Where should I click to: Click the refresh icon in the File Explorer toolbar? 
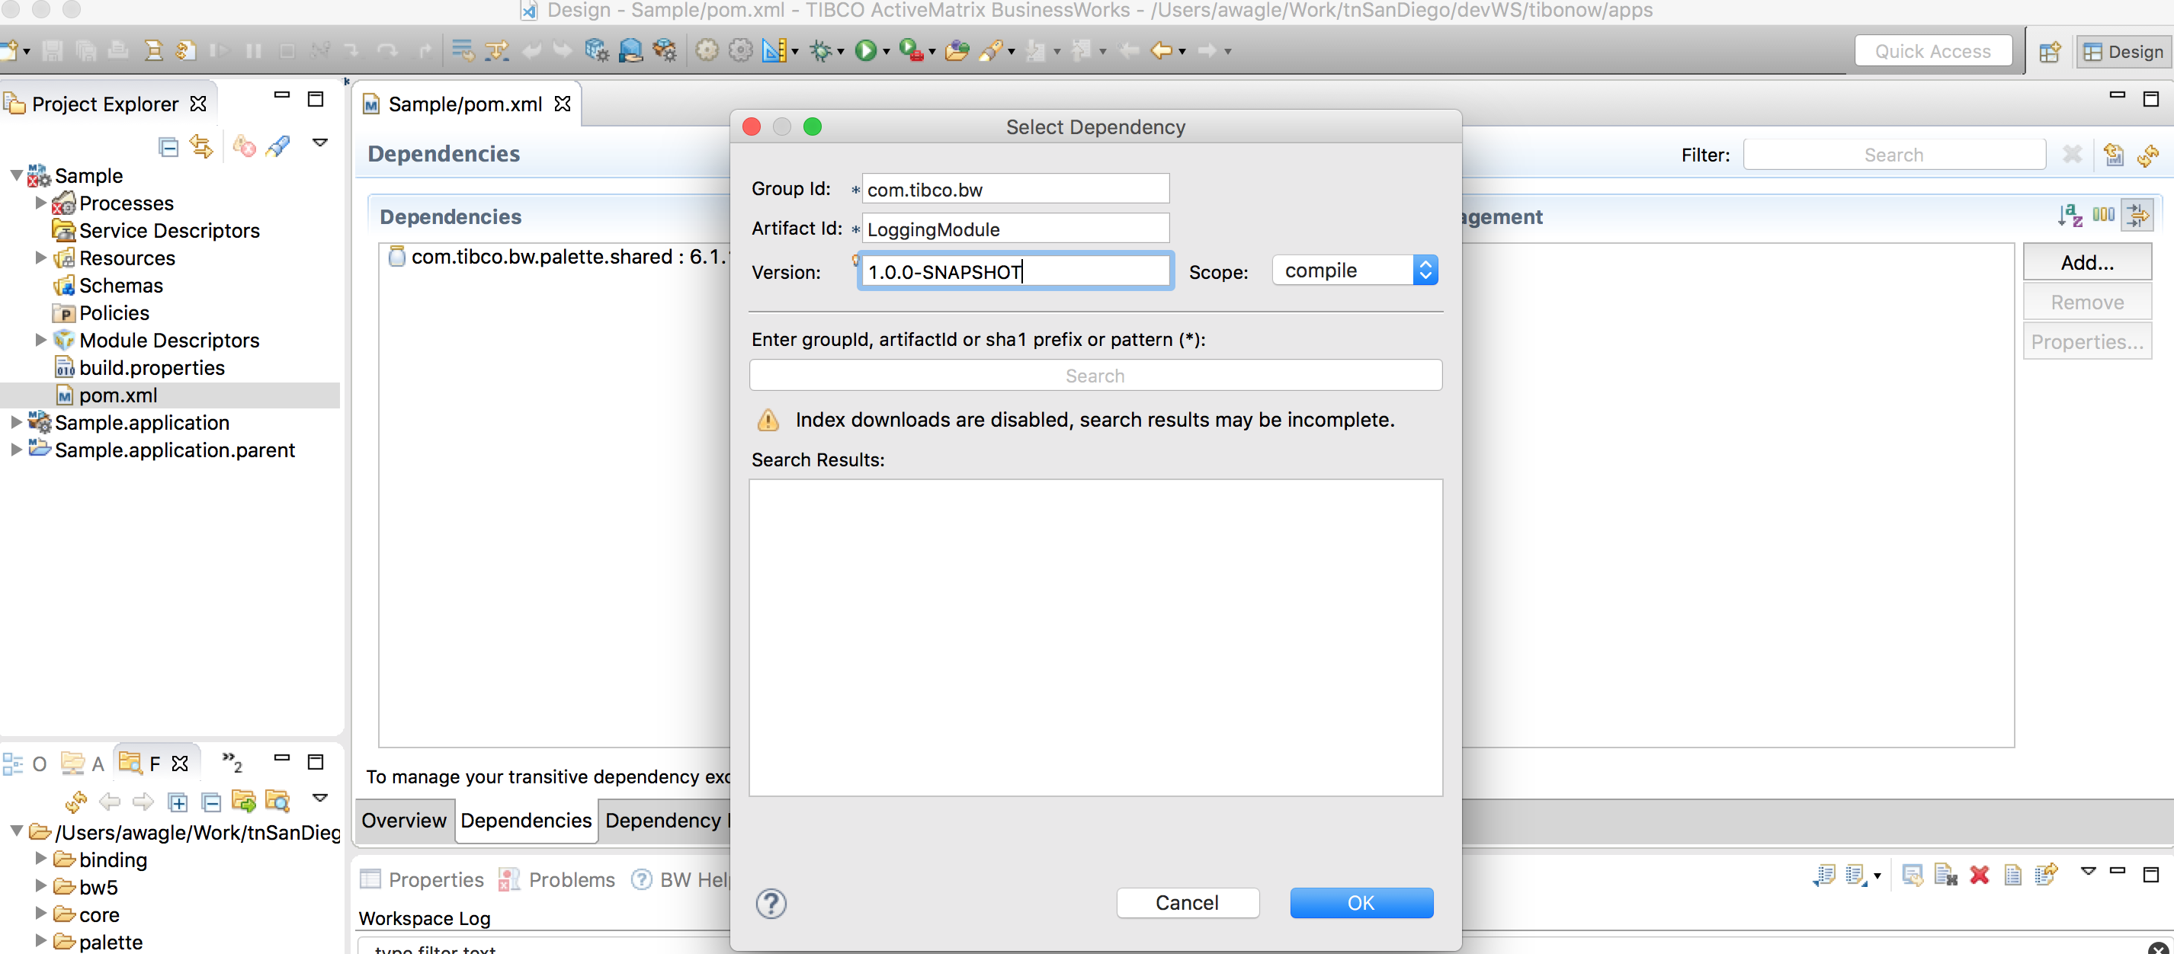[x=77, y=801]
